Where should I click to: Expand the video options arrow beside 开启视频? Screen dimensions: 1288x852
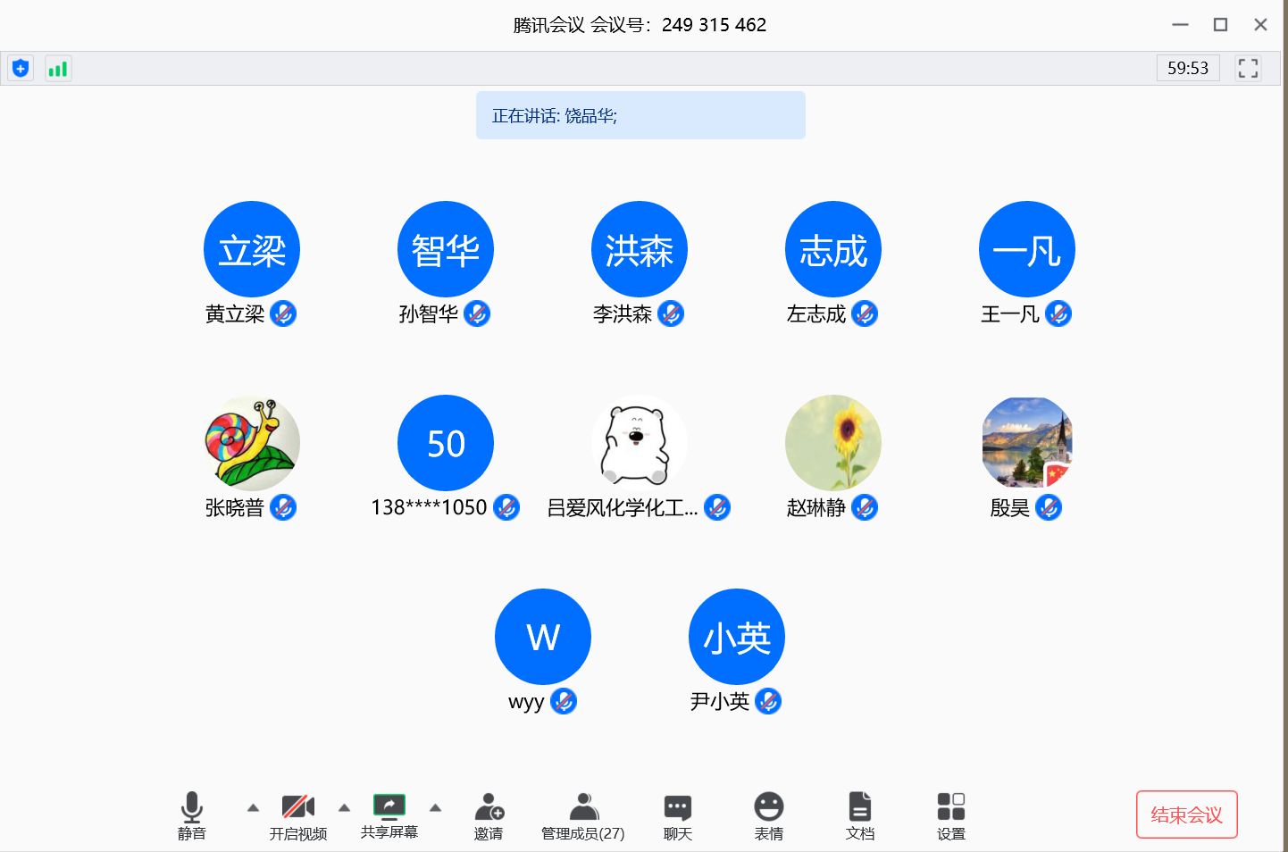344,807
